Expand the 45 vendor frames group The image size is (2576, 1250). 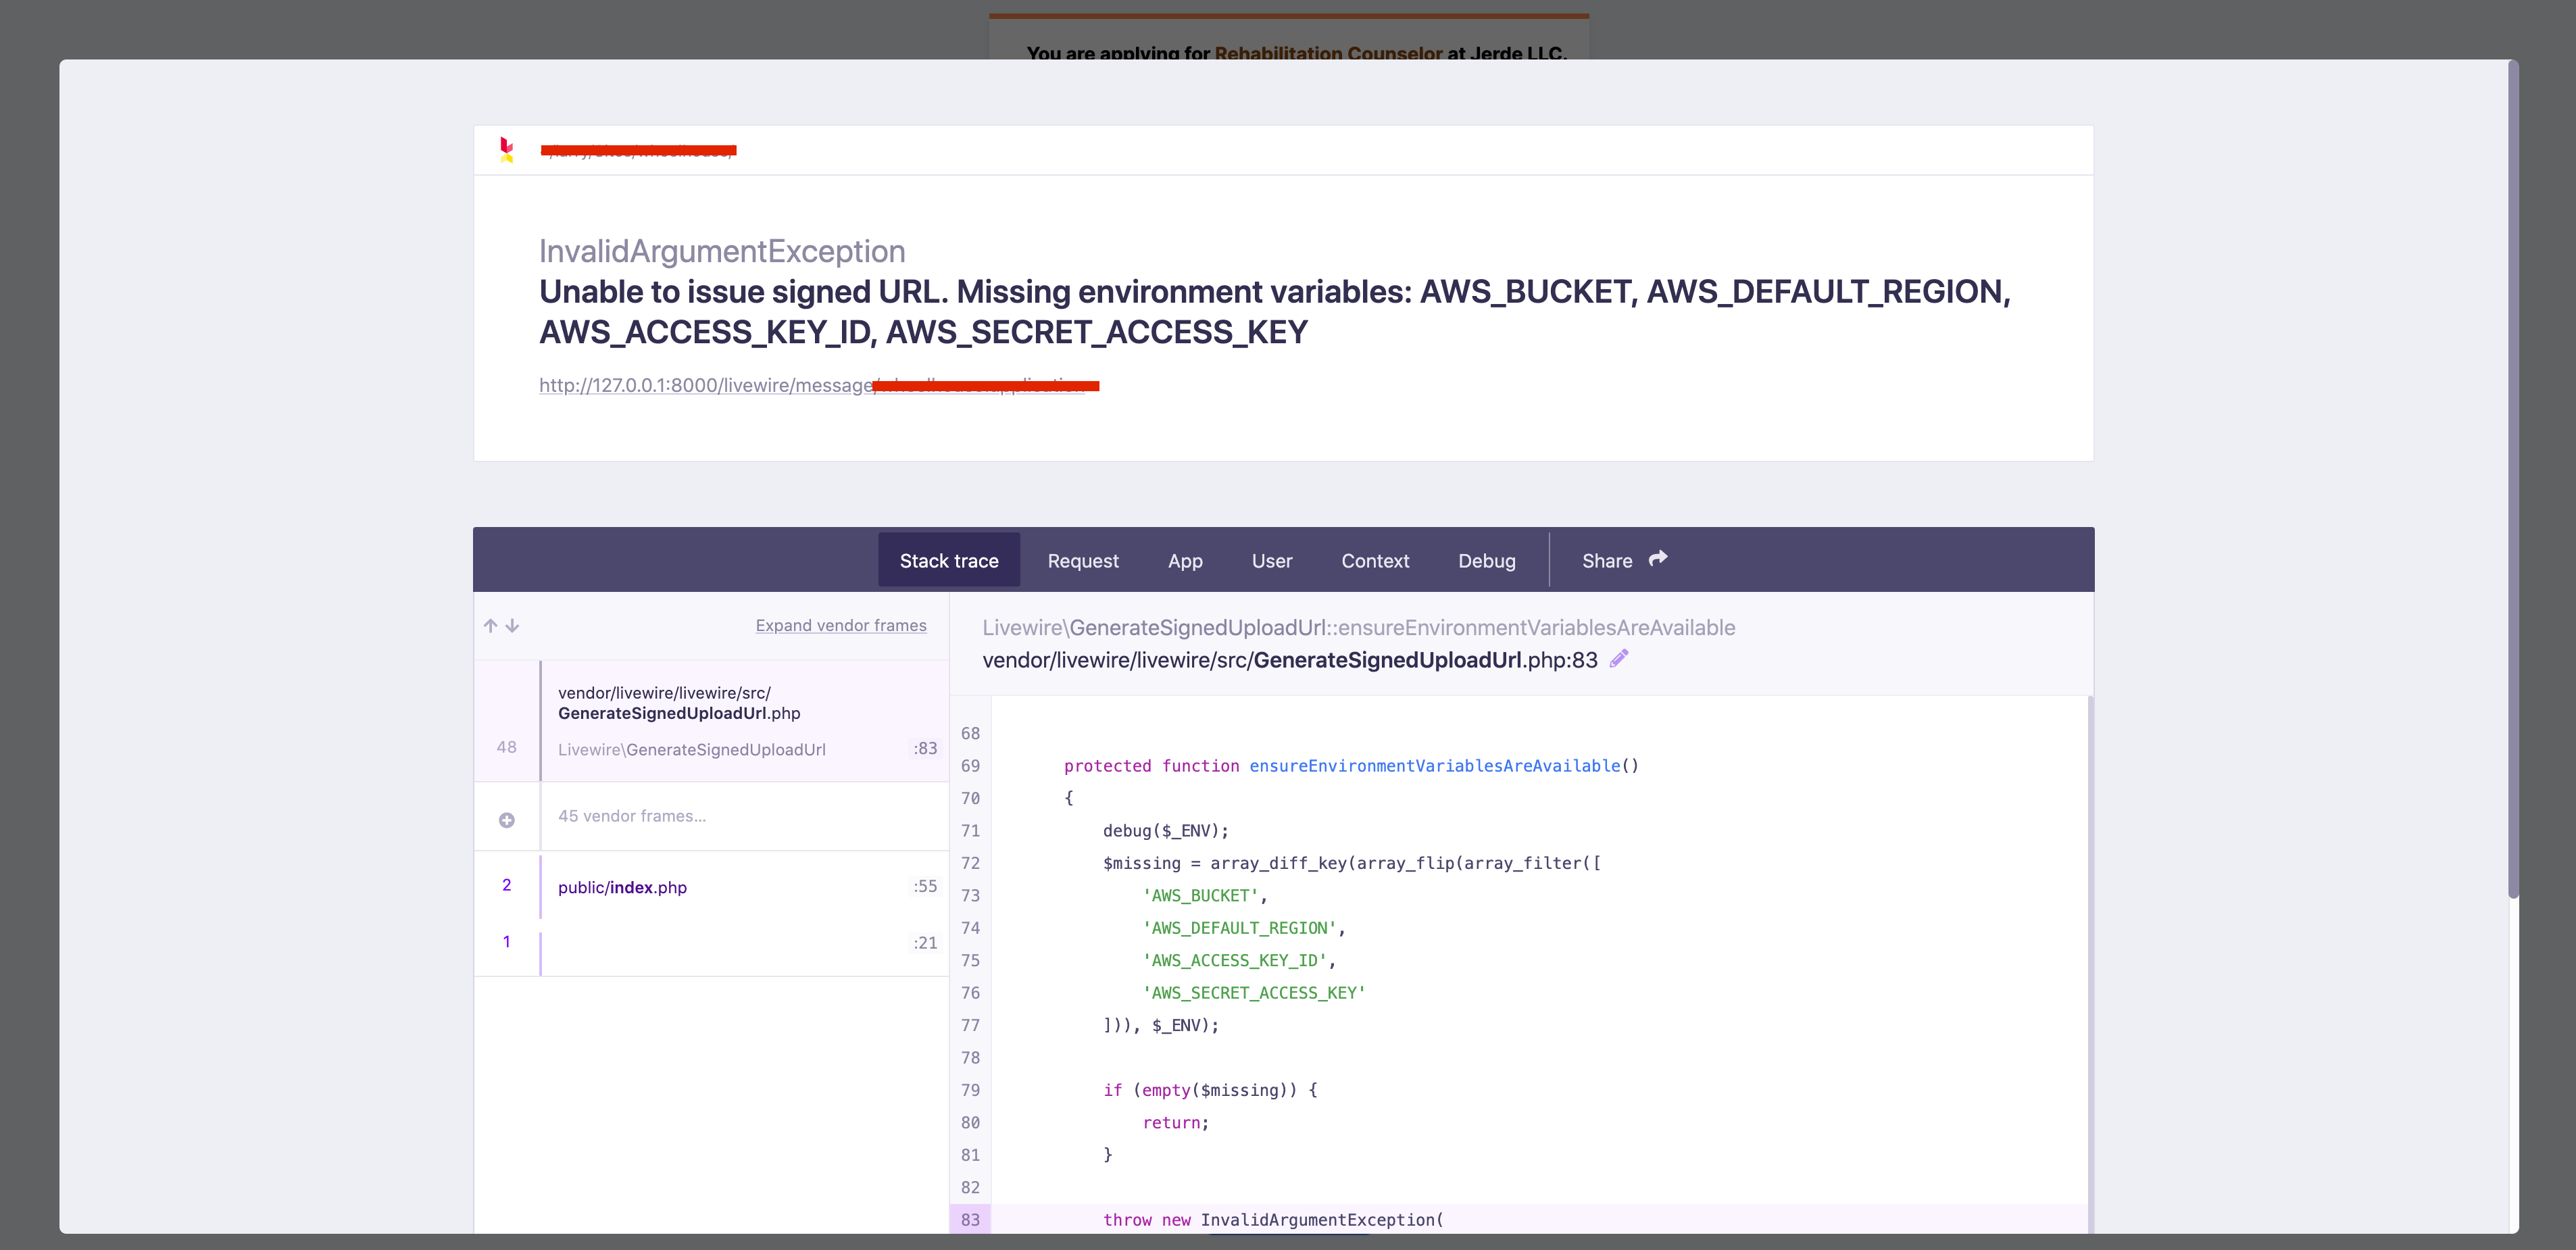[633, 816]
